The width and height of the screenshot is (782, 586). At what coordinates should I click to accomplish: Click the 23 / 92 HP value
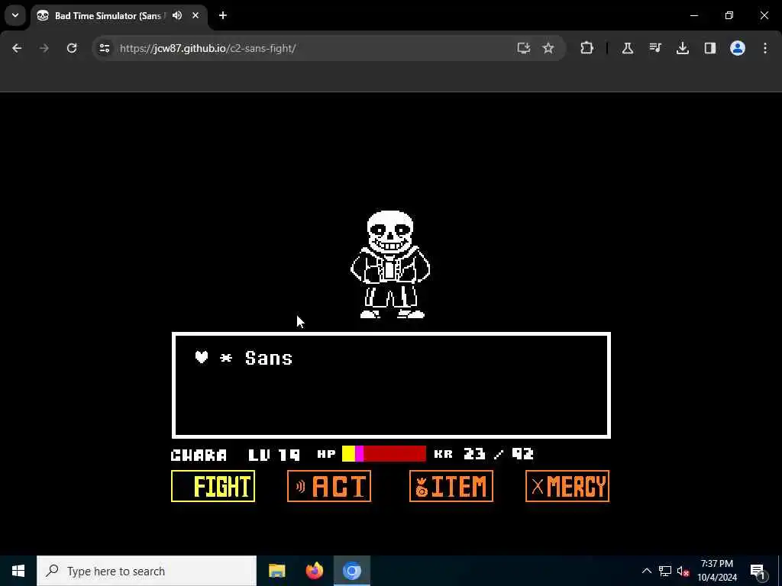tap(499, 453)
